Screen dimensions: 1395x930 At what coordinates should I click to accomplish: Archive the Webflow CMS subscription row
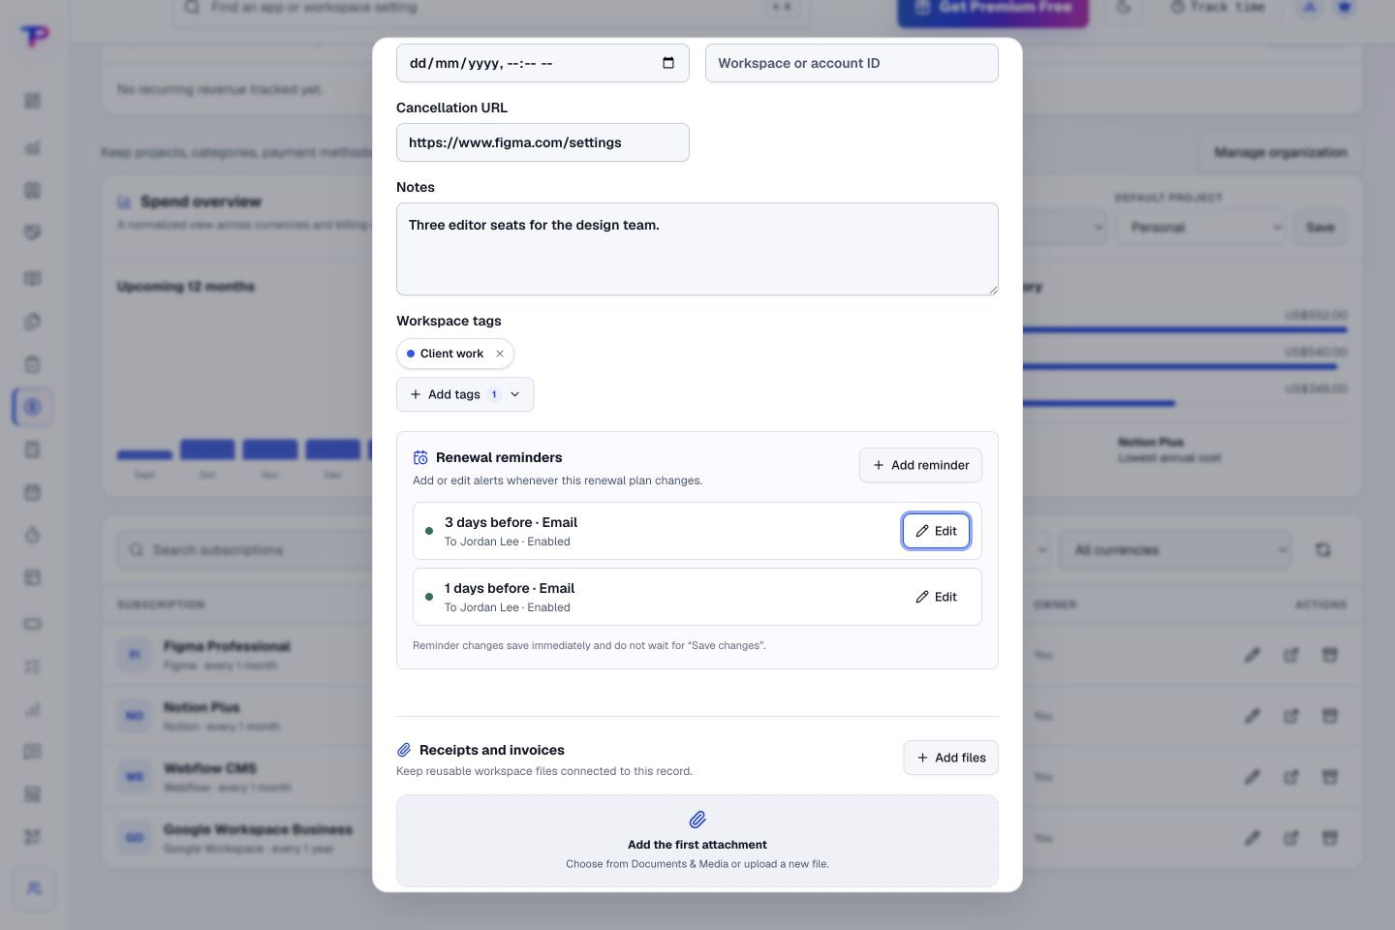point(1330,777)
